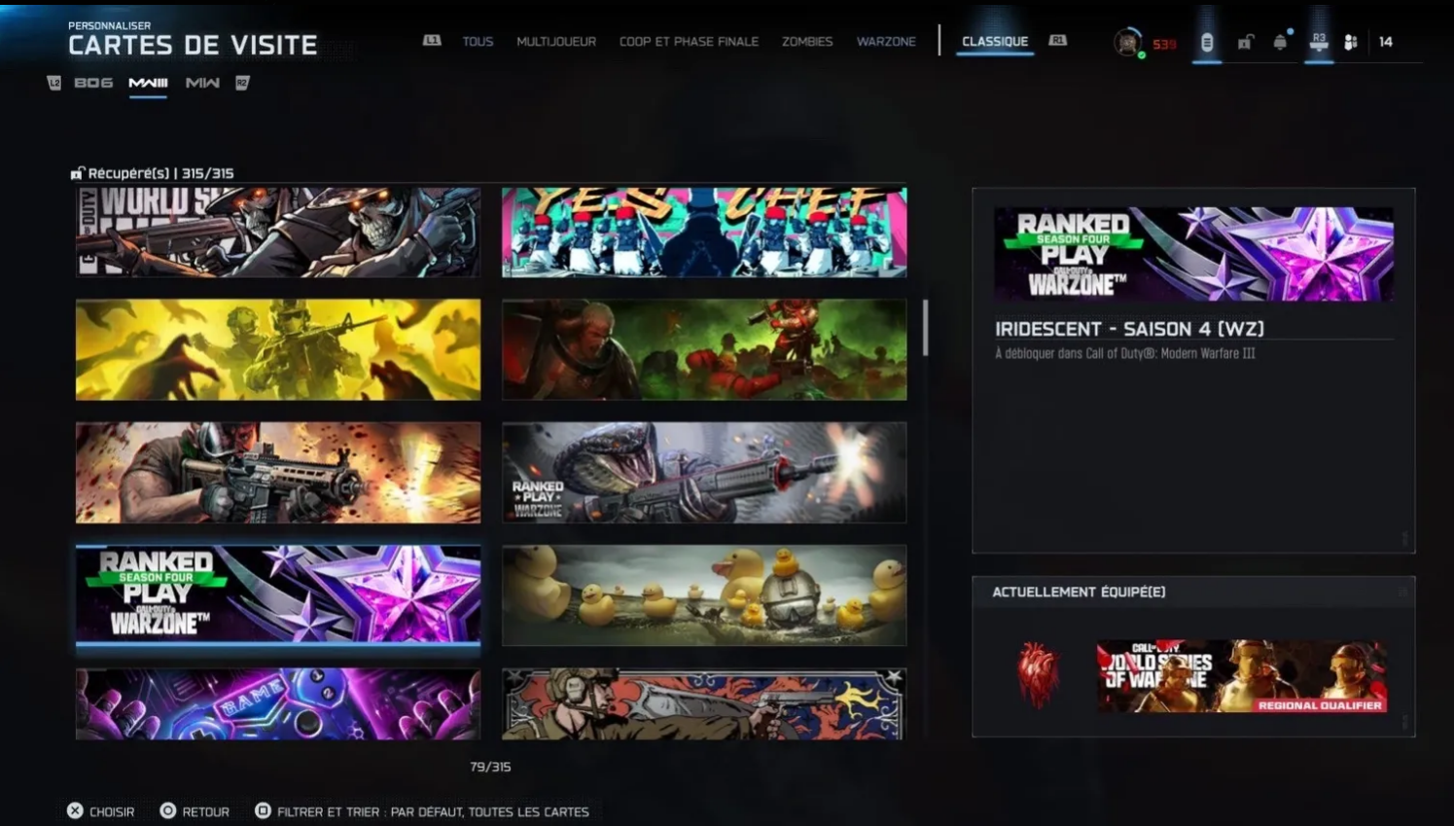The width and height of the screenshot is (1454, 826).
Task: Pick the purple game controller calling card
Action: [x=278, y=703]
